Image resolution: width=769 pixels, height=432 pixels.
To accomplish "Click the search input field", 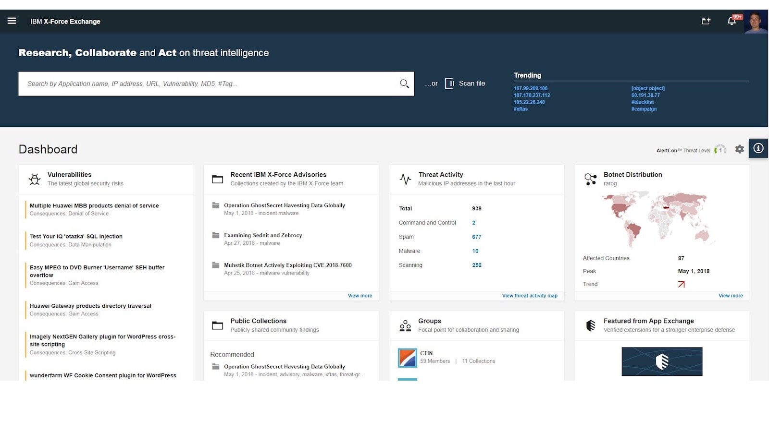I will point(216,84).
